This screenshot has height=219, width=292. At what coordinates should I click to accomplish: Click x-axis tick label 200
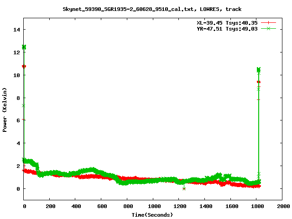(x=51, y=206)
